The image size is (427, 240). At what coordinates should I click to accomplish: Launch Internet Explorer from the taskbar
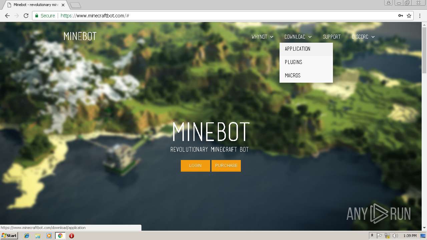point(27,236)
